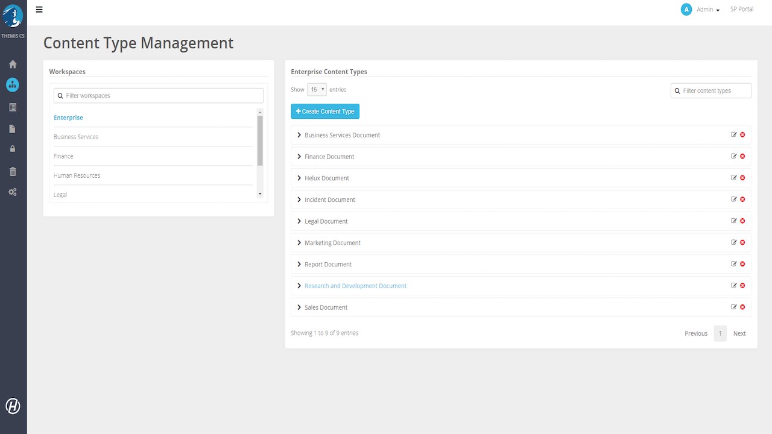This screenshot has height=434, width=772.
Task: Open the Show entries count dropdown
Action: click(317, 90)
